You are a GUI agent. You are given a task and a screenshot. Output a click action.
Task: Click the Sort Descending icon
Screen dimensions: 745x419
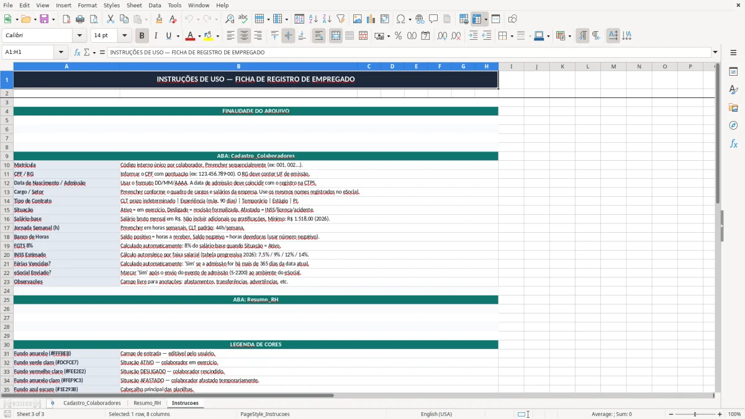point(327,19)
